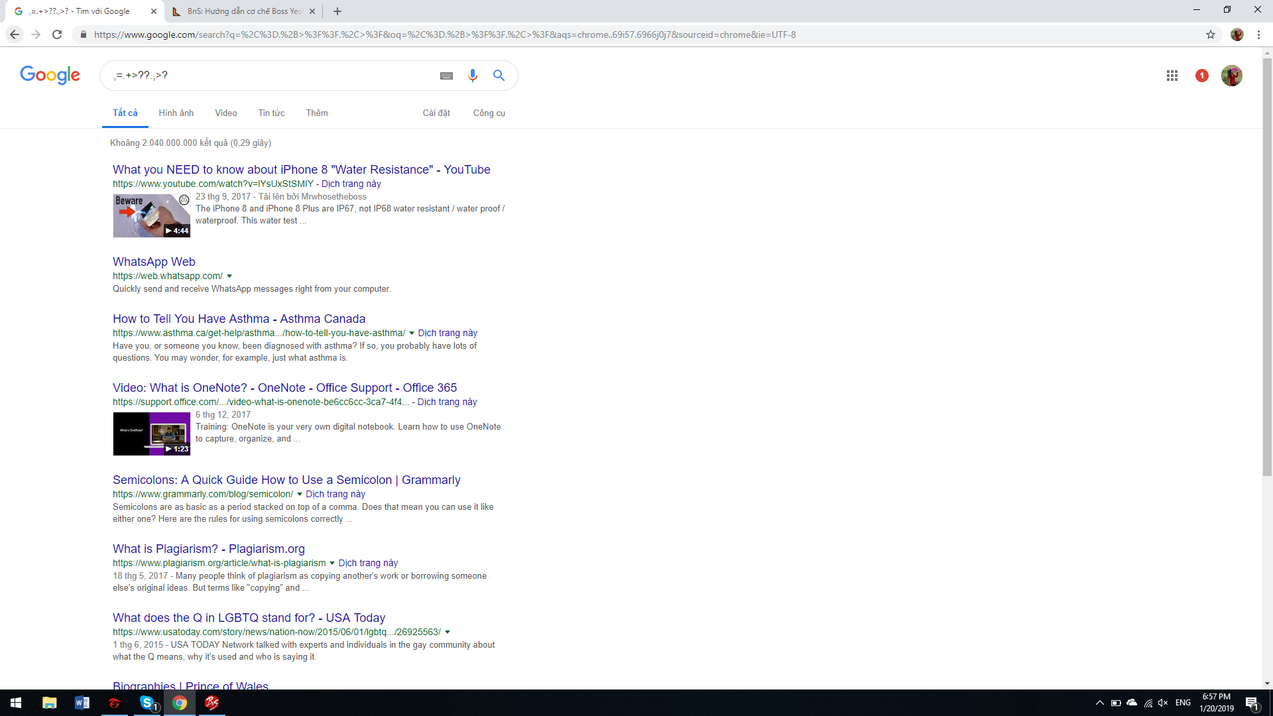Open What is Plagiarism result link
This screenshot has height=716, width=1273.
208,549
